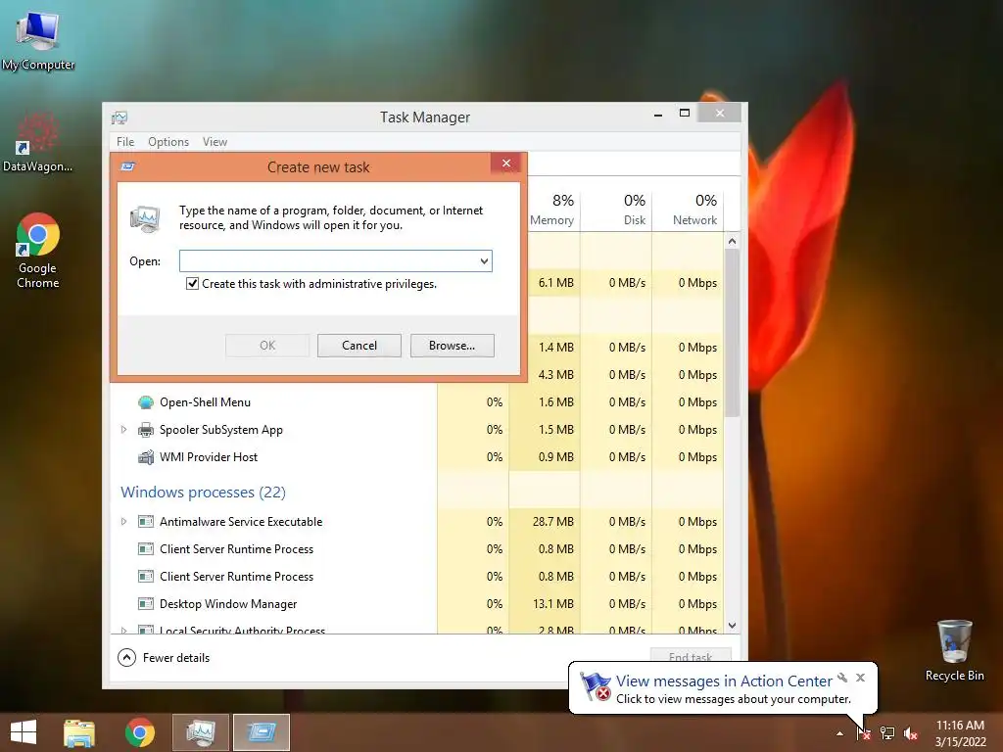Open the clock showing 11:16 AM
Viewport: 1003px width, 752px height.
960,733
